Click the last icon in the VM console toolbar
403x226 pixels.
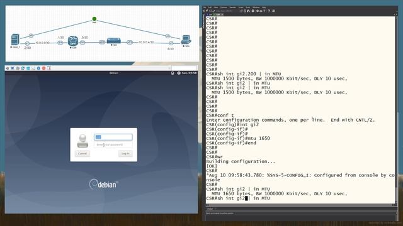point(49,68)
